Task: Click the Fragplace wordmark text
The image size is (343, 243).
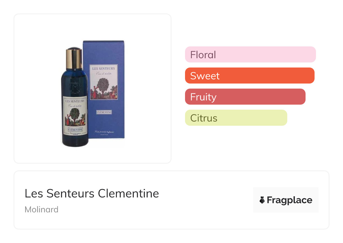Action: (x=289, y=200)
